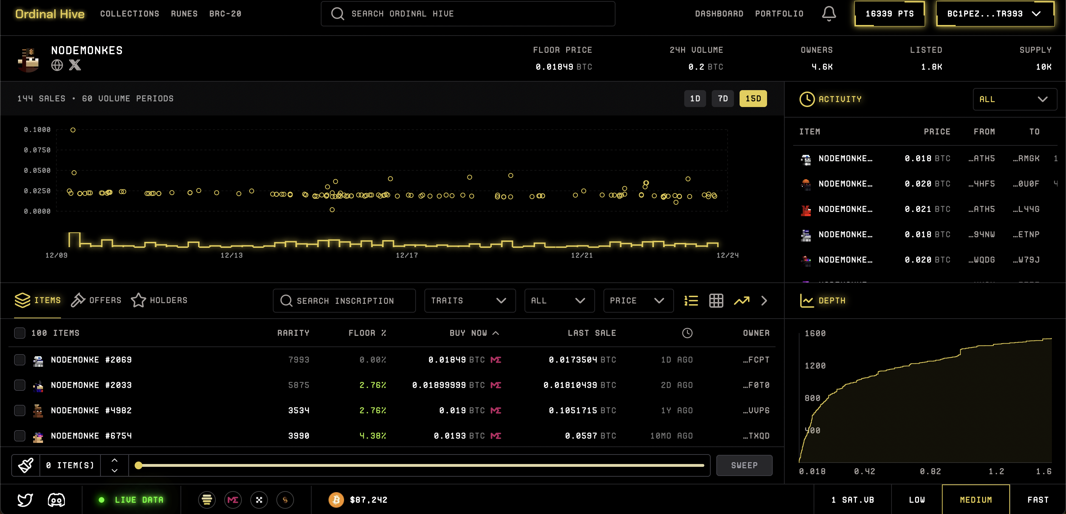
Task: Select all 100 items checkbox
Action: pyautogui.click(x=19, y=333)
